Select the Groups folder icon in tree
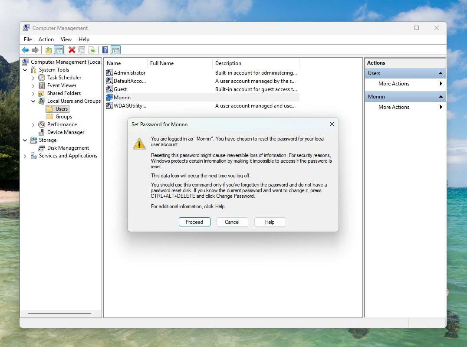467x347 pixels. (50, 117)
